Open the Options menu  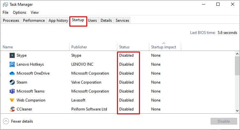point(19,12)
